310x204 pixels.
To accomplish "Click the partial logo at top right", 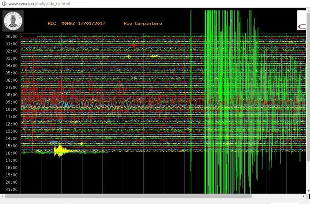I will (x=303, y=21).
